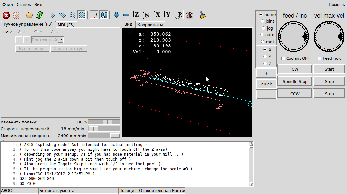
Task: Toggle optional pause M1 icon
Action: 104,15
